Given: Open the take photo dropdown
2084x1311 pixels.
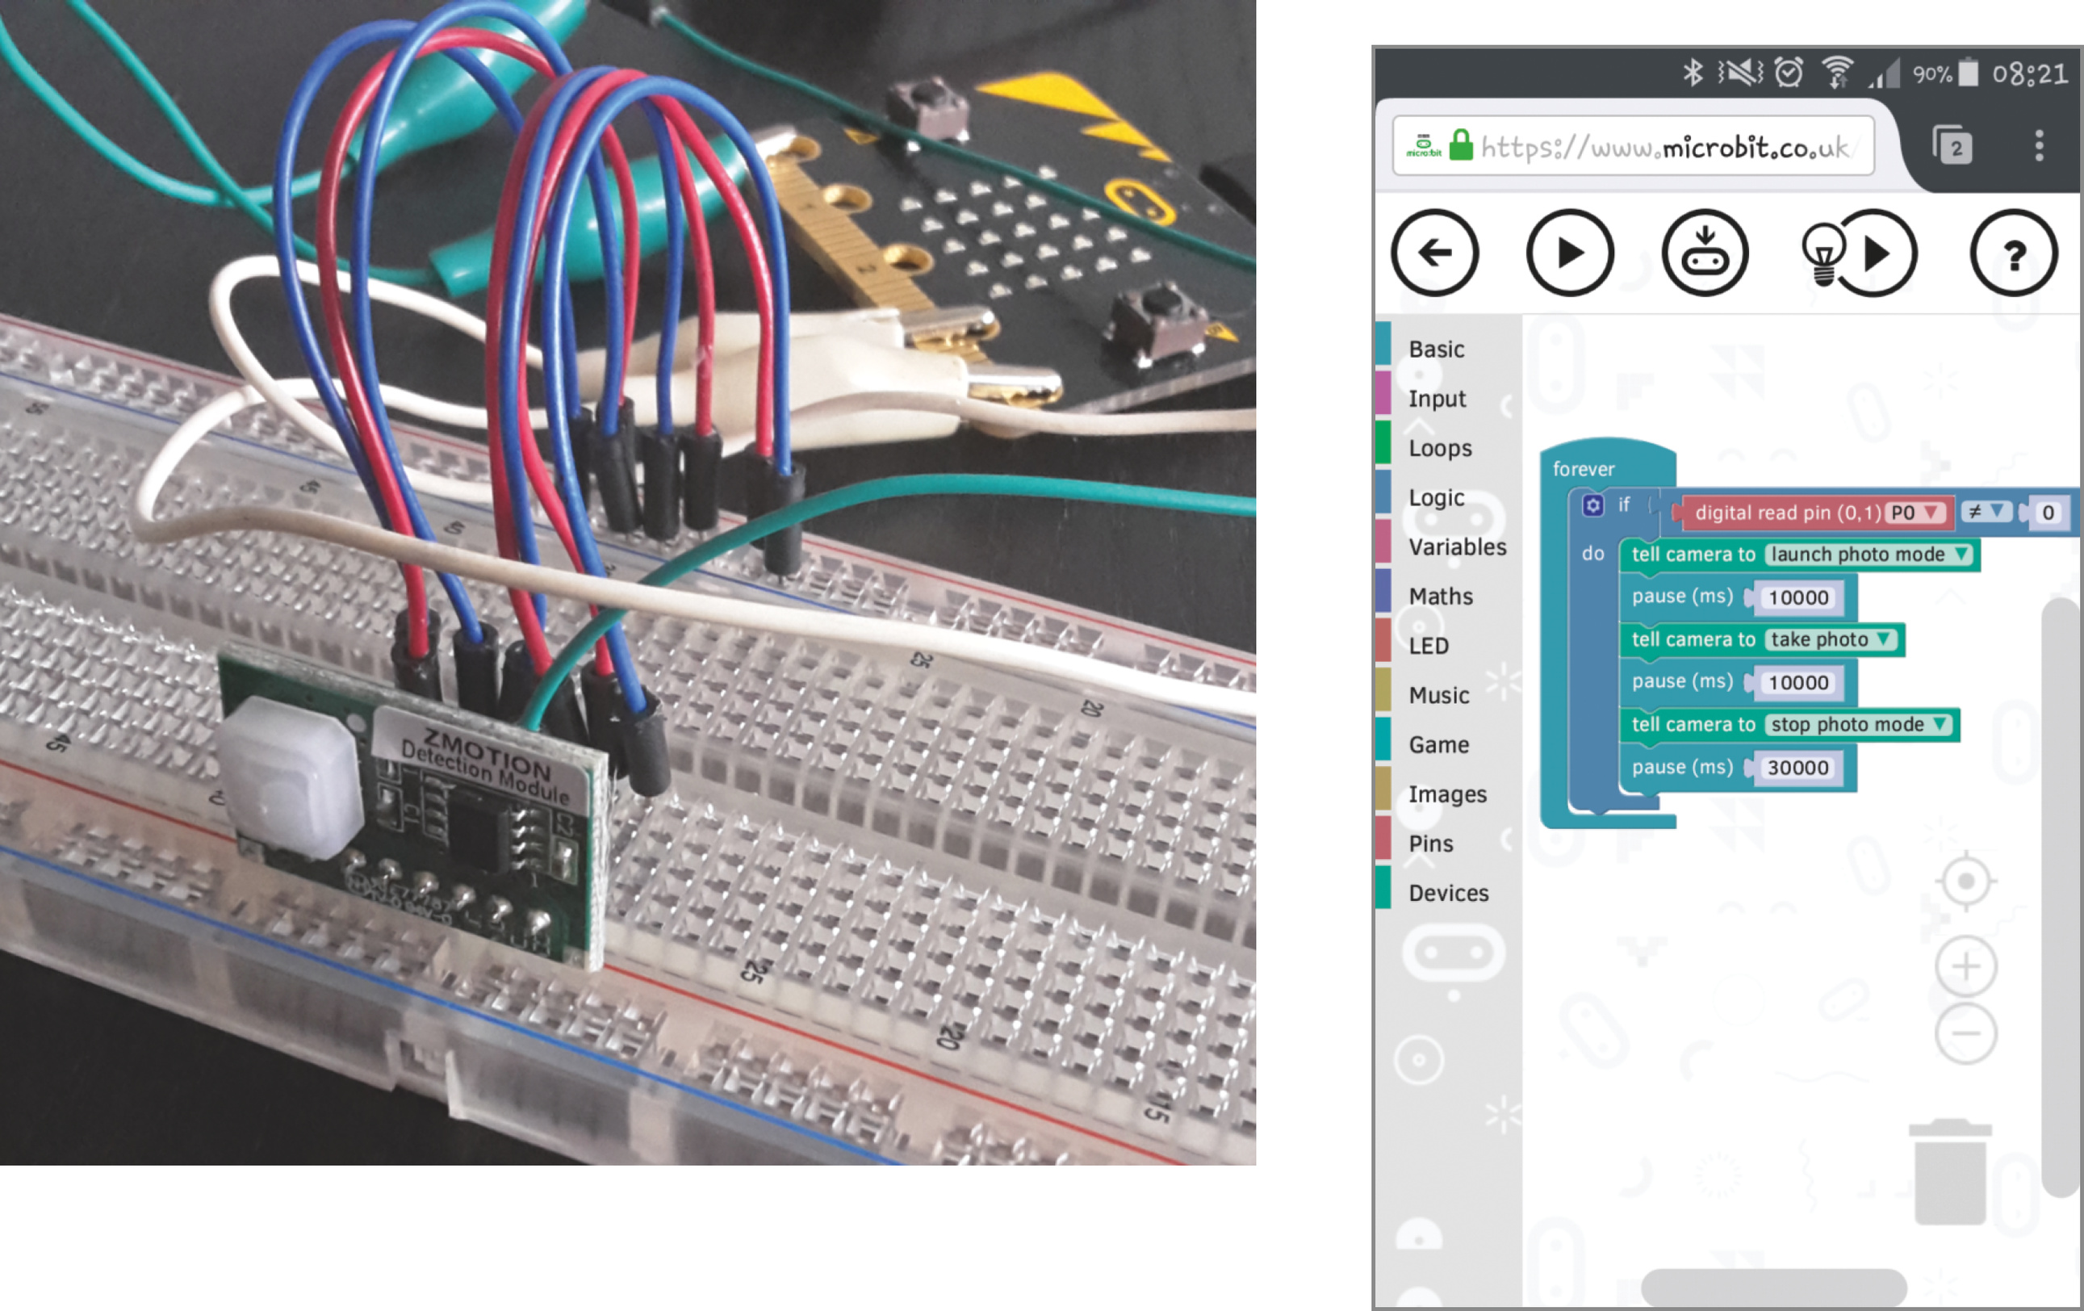Looking at the screenshot, I should point(1831,639).
